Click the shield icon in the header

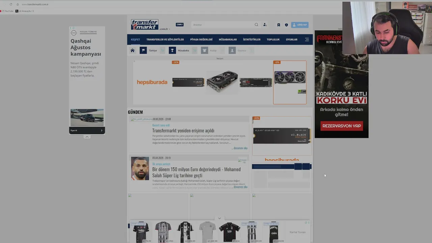tap(287, 25)
